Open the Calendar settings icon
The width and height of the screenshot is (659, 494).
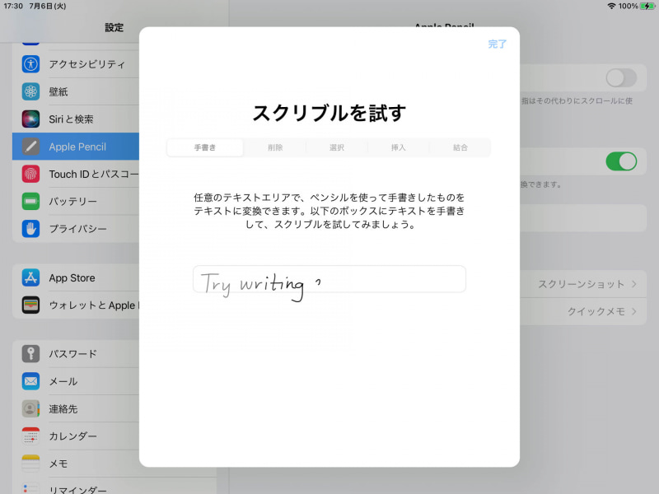[30, 436]
